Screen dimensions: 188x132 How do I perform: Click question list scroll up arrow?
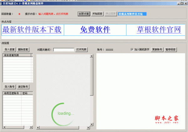pyautogui.click(x=91, y=56)
